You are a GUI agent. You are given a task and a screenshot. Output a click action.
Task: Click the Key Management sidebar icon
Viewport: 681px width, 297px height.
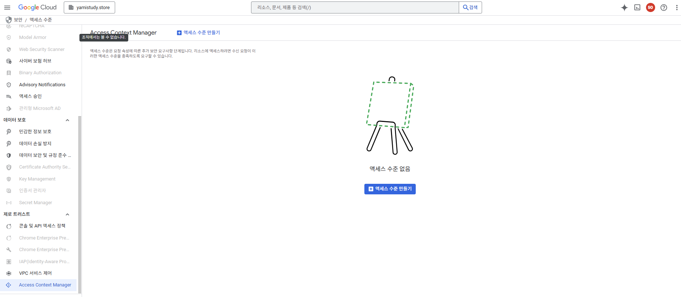coord(9,179)
